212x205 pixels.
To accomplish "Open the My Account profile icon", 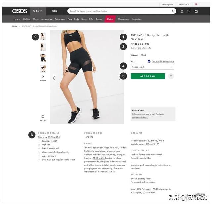I will [182, 11].
